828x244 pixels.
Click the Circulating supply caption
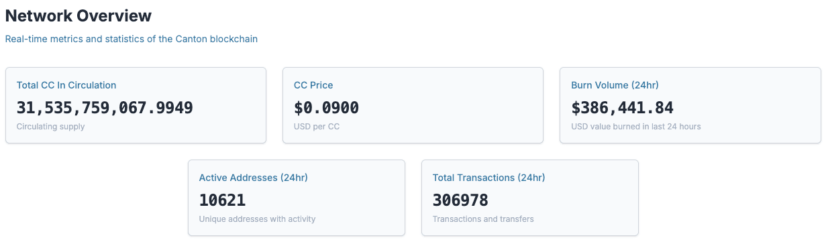[x=51, y=127]
